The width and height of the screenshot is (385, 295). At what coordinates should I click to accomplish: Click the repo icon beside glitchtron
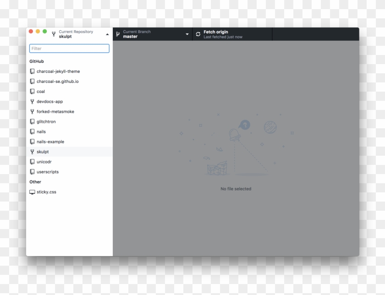(x=32, y=122)
